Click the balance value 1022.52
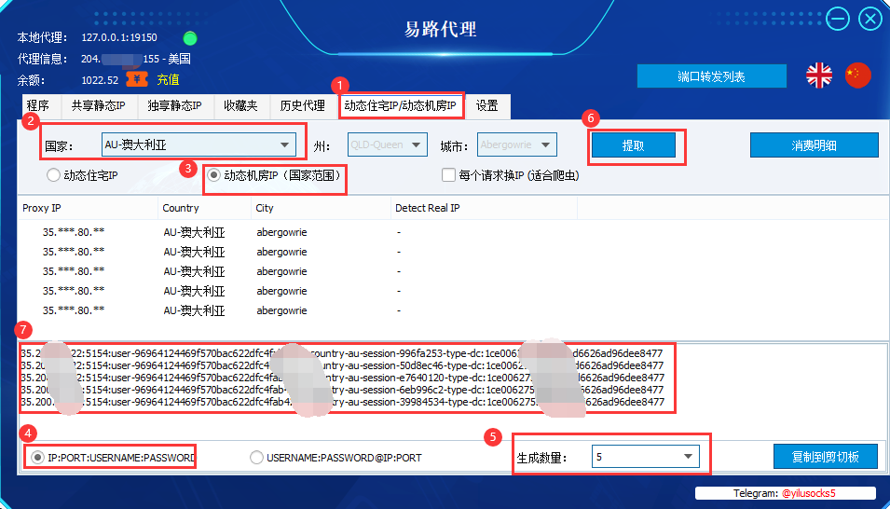Screen dimensions: 890x509 tap(100, 80)
